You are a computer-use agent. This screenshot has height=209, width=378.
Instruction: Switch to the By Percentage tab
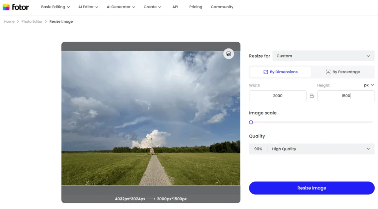343,72
